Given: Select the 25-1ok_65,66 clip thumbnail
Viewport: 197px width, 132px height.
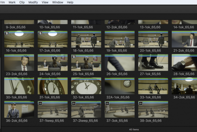Looking at the screenshot, I should tap(86, 63).
